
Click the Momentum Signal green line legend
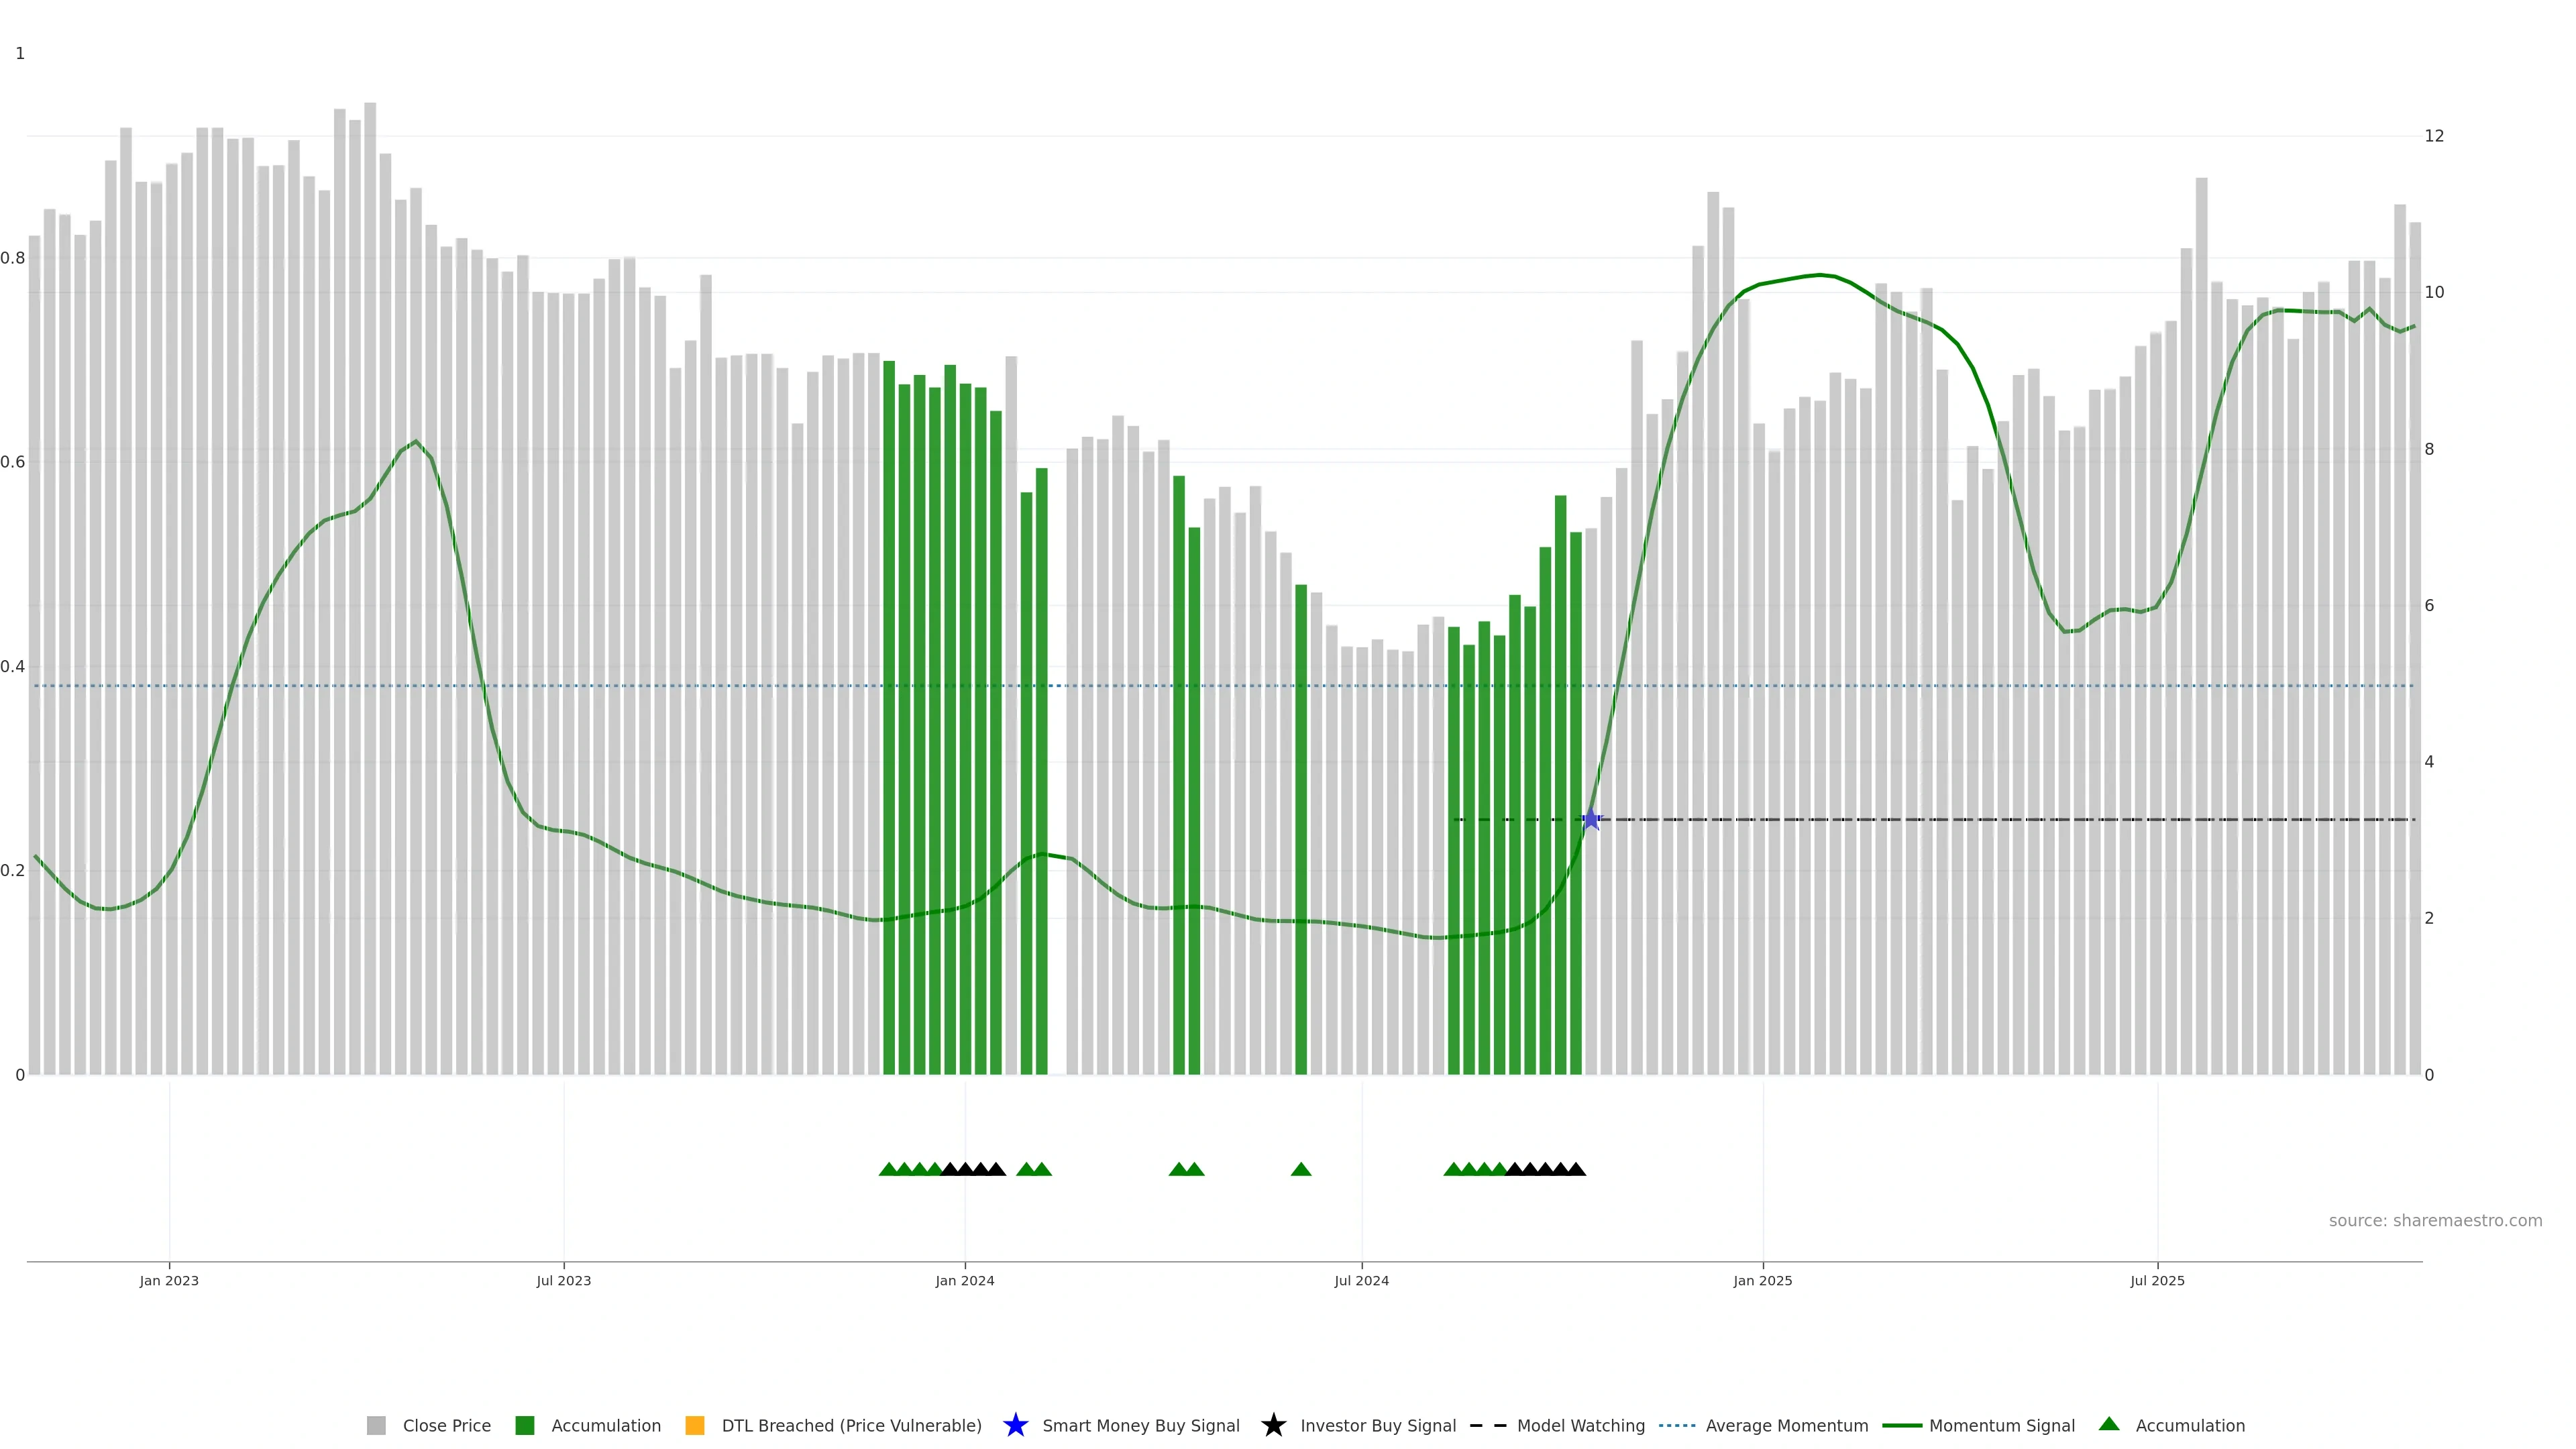pyautogui.click(x=1902, y=1426)
